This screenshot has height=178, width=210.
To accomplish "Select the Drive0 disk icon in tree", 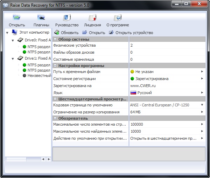I will (x=20, y=40).
